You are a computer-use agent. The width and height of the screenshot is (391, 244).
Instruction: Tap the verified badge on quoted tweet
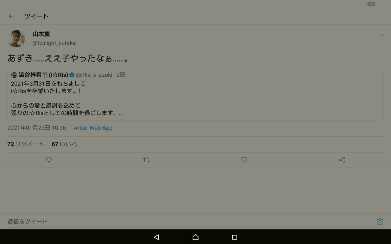coord(72,75)
